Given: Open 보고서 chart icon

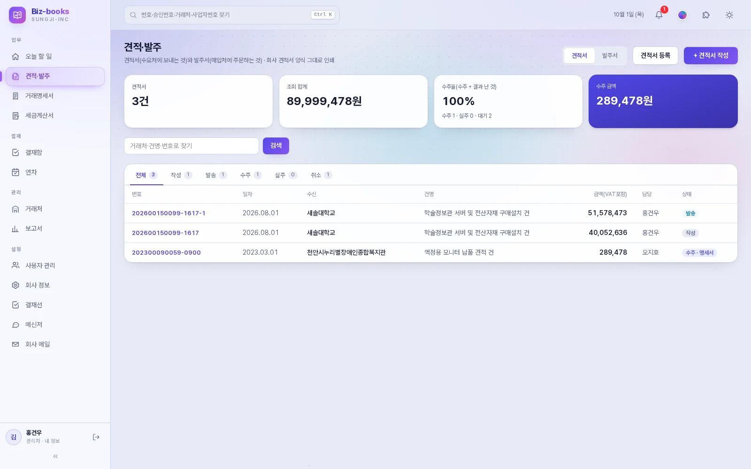Looking at the screenshot, I should tap(15, 228).
